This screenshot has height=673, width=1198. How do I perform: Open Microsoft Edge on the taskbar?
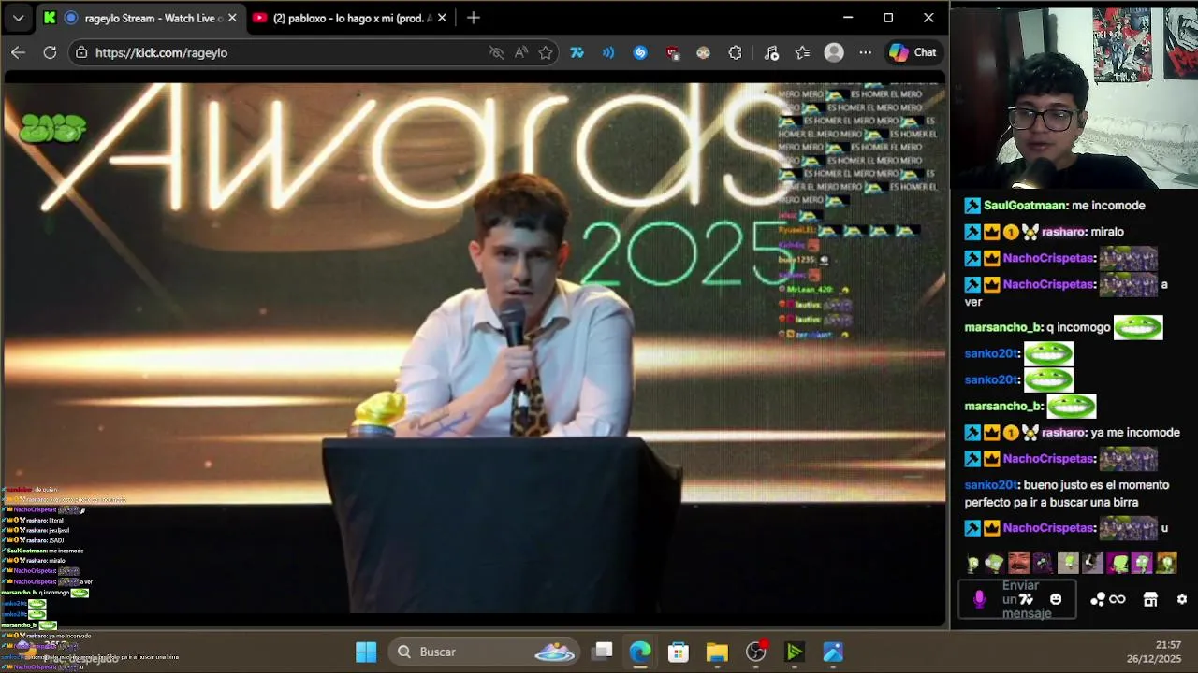pos(640,652)
